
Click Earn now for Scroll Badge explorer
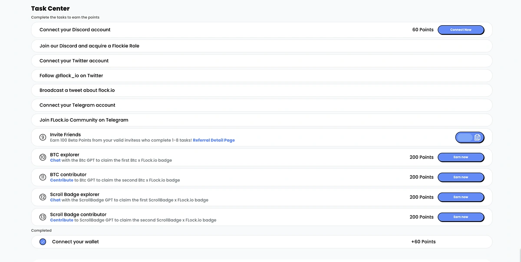pyautogui.click(x=461, y=197)
